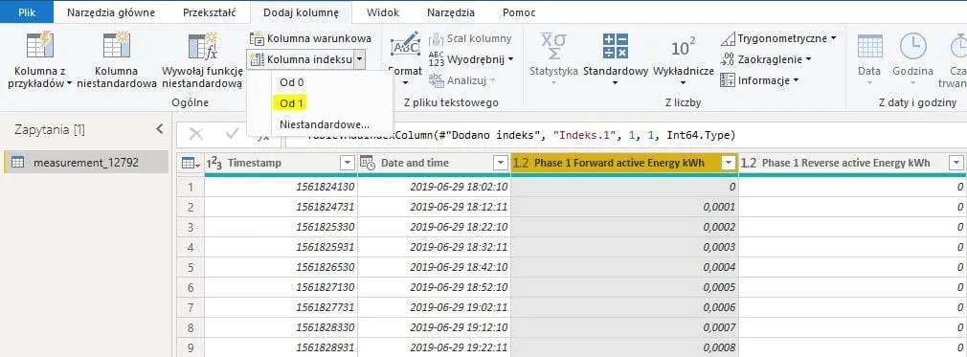Switch to Narzędzia główne ribbon tab
The height and width of the screenshot is (357, 967).
pyautogui.click(x=111, y=12)
